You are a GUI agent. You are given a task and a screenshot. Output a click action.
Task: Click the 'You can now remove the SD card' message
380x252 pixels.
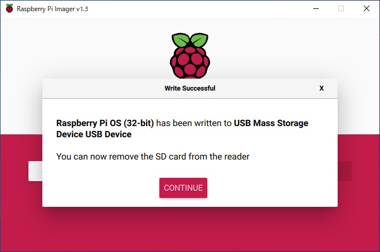click(153, 157)
